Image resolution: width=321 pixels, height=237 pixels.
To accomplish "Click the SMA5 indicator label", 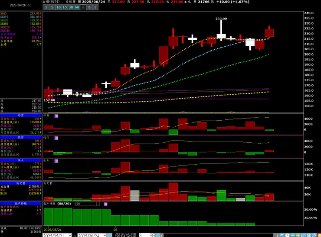I will 3,13.
